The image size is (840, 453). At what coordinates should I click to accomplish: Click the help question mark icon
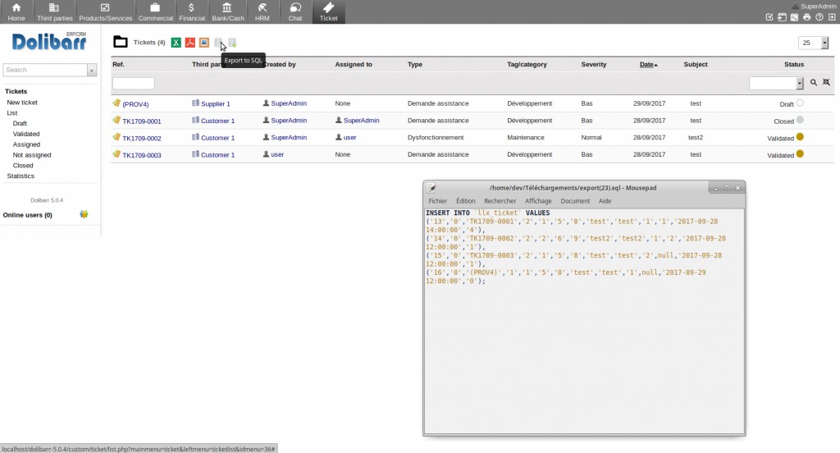tap(819, 17)
